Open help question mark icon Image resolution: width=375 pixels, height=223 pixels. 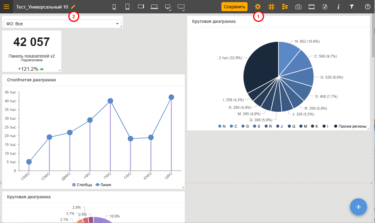point(368,7)
